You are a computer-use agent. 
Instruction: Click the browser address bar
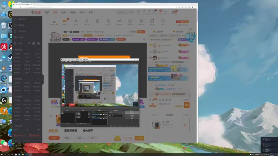(99, 7)
